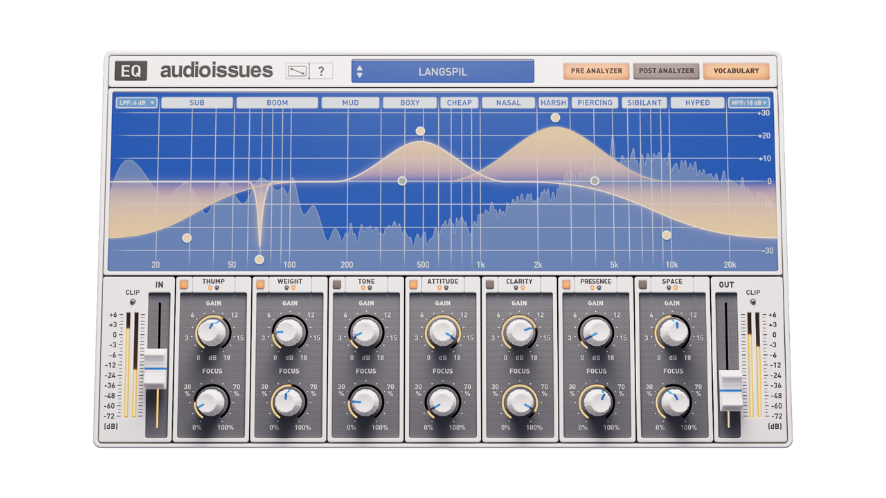Screen dimensions: 886x498
Task: Click the HYPED vocabulary label
Action: (698, 103)
